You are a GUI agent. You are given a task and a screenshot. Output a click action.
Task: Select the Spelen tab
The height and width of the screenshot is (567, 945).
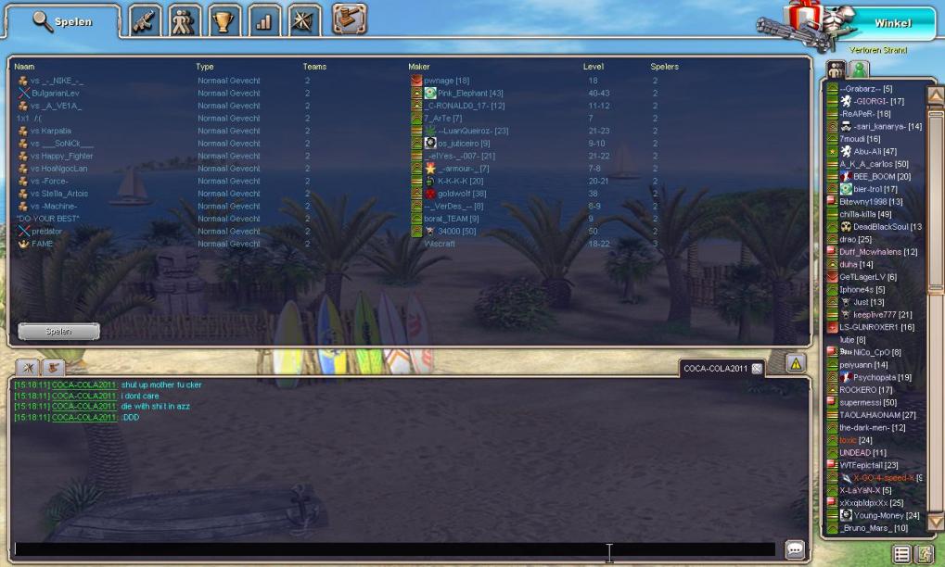pyautogui.click(x=63, y=22)
